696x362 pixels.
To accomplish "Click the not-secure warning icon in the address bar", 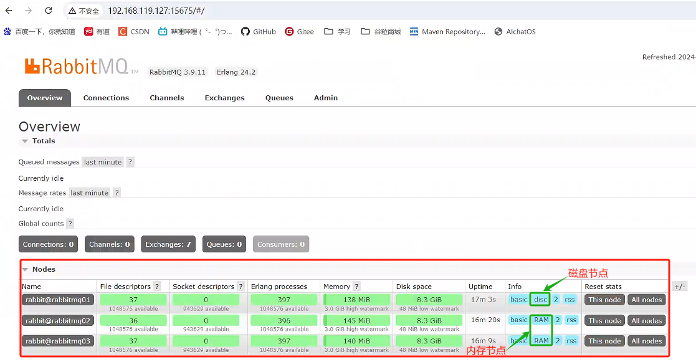I will 72,11.
